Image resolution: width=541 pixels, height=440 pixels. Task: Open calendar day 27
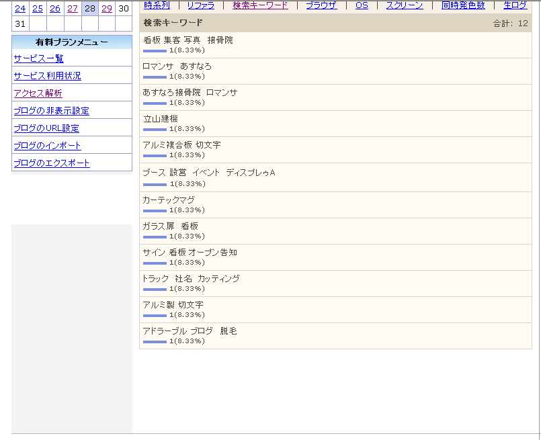[73, 9]
